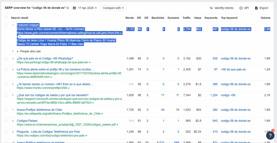Click the Volume column header
This screenshot has height=143, width=277.
point(265,18)
